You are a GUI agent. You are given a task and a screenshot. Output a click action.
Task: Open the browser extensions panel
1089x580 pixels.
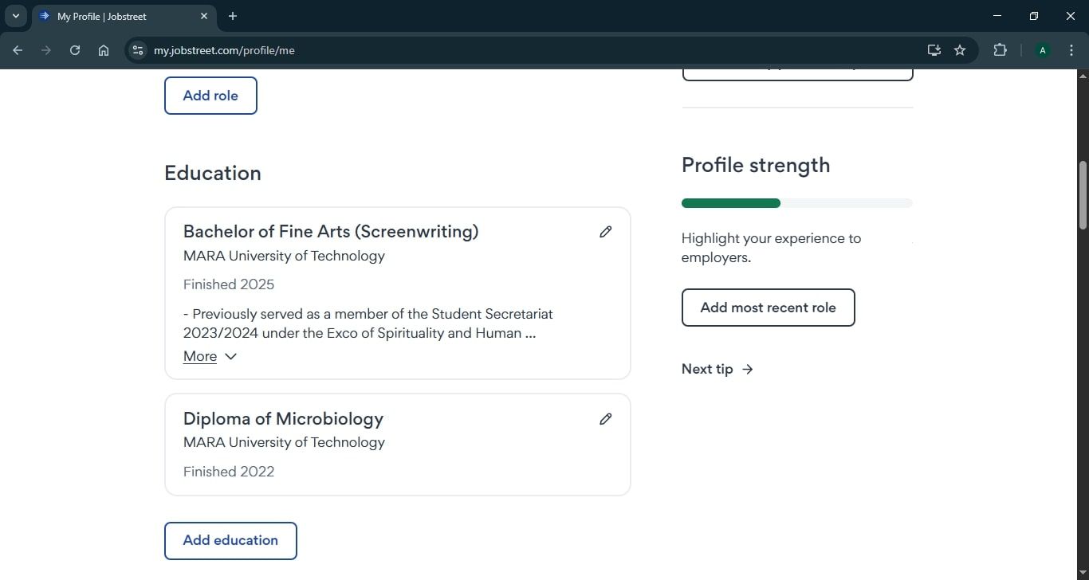point(1000,50)
